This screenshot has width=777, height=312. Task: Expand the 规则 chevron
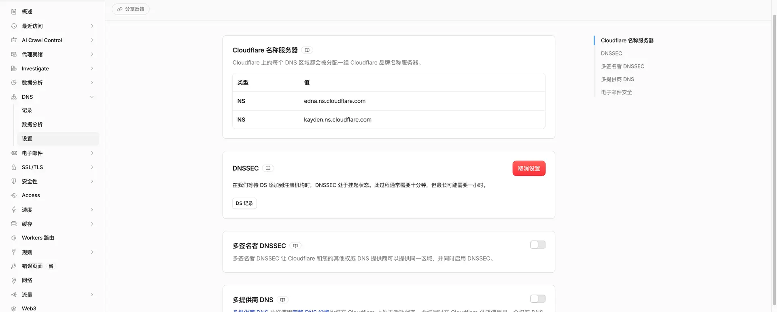tap(92, 252)
